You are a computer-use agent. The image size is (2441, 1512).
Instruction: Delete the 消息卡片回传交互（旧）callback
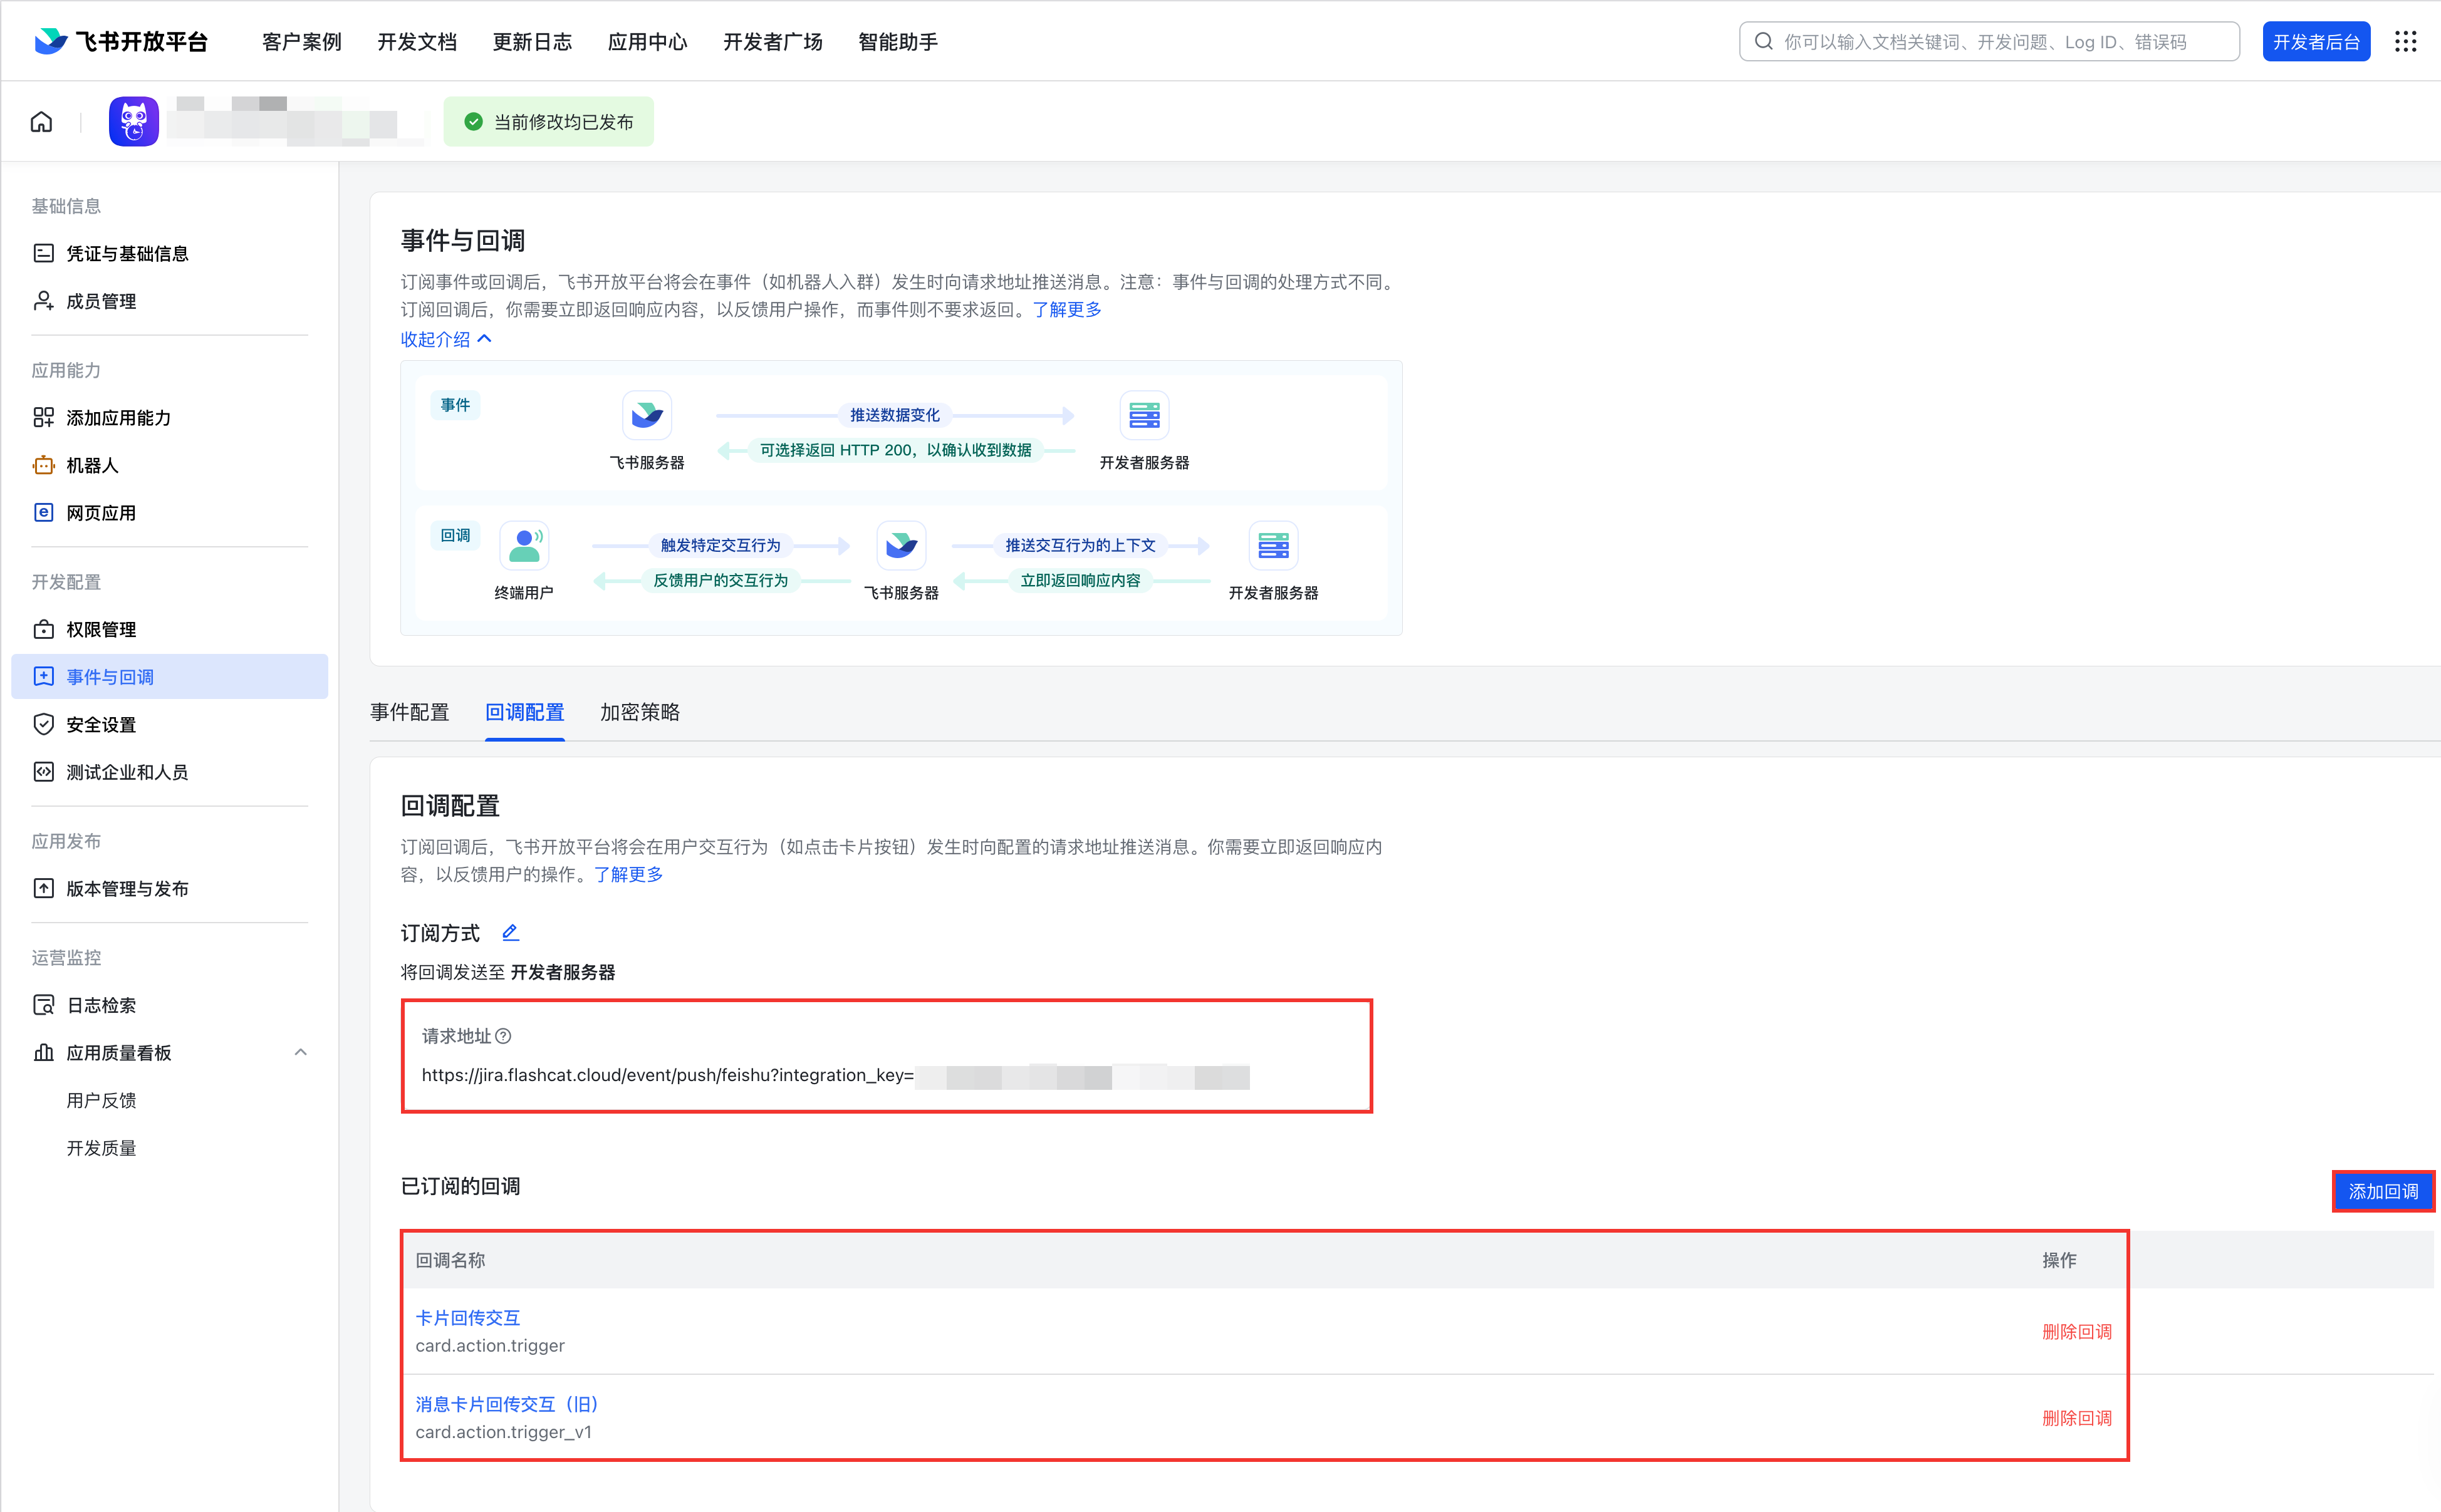(2076, 1417)
